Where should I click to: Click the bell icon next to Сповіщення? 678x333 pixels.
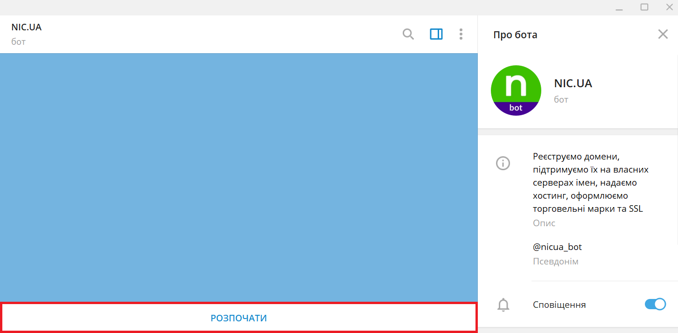[503, 305]
